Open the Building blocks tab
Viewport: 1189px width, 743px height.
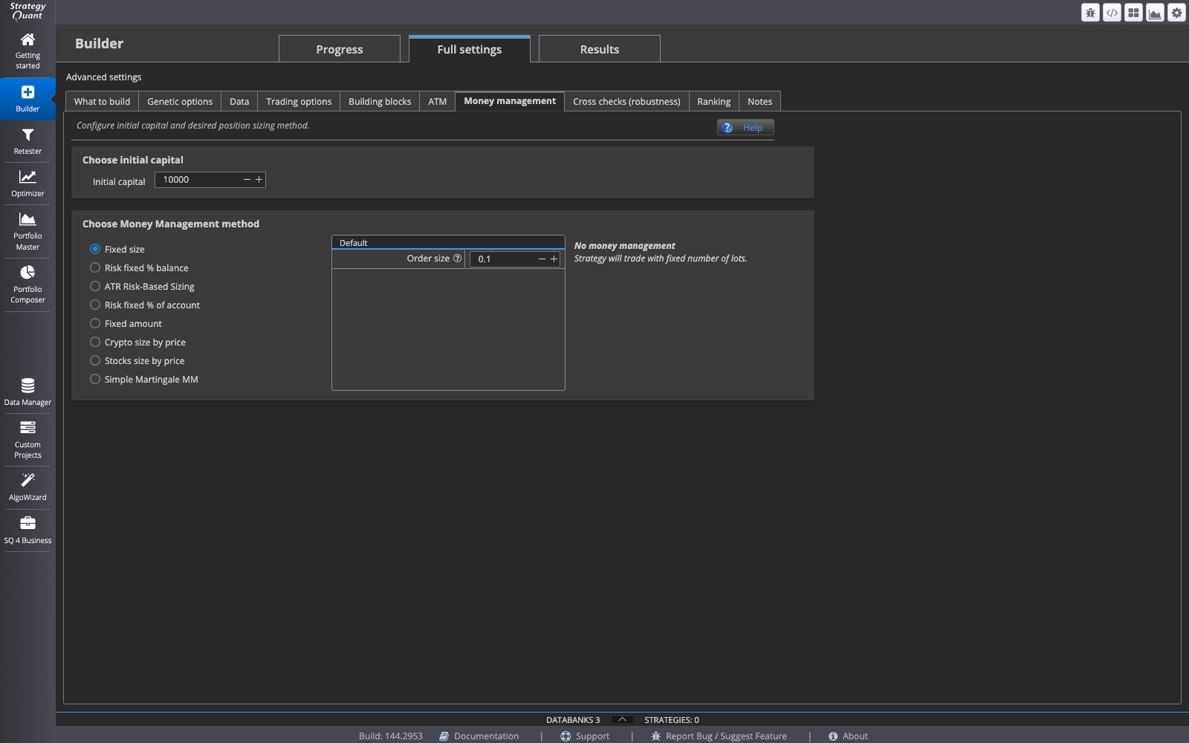click(x=380, y=101)
